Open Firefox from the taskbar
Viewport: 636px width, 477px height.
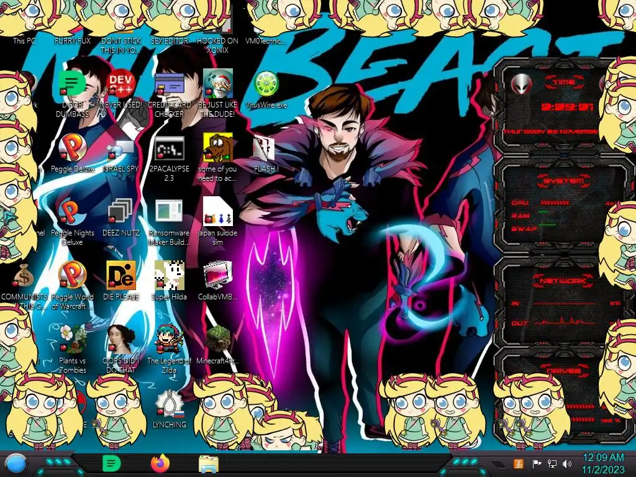(160, 463)
